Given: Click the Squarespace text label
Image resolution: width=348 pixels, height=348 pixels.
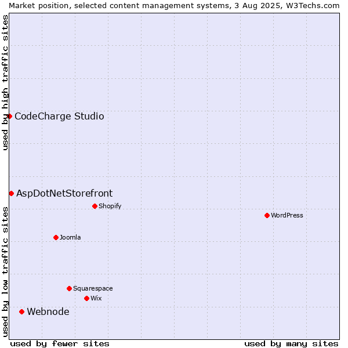Looking at the screenshot, I should click(93, 288).
